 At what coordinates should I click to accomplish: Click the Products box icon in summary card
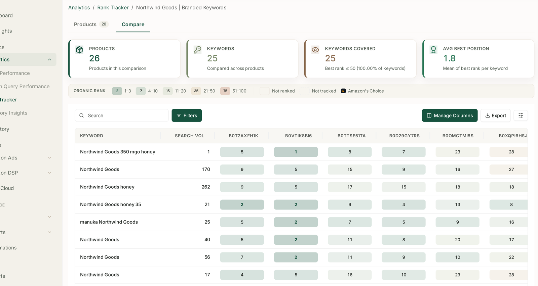pos(79,50)
